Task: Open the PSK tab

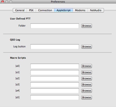Action: [31, 10]
